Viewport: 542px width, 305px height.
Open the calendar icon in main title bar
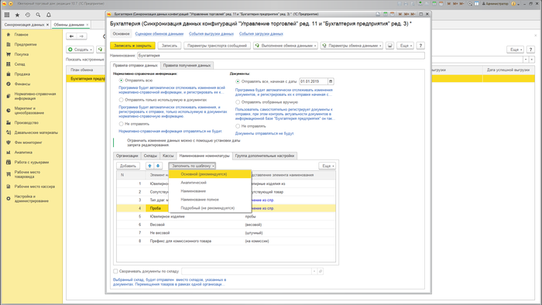click(441, 4)
